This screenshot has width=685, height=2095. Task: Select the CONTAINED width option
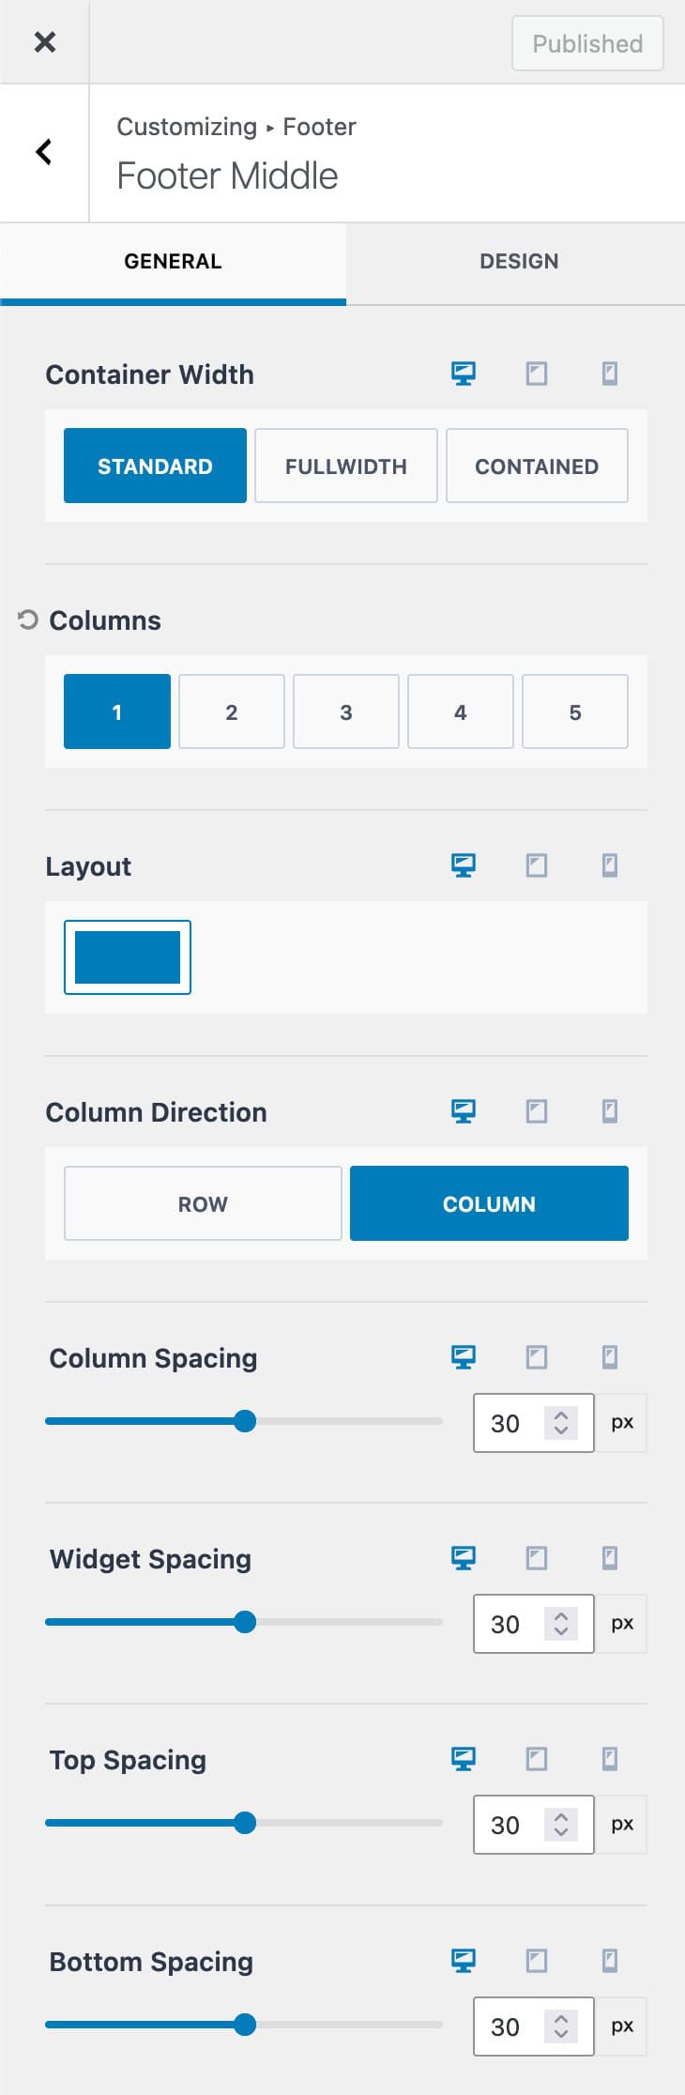coord(537,465)
